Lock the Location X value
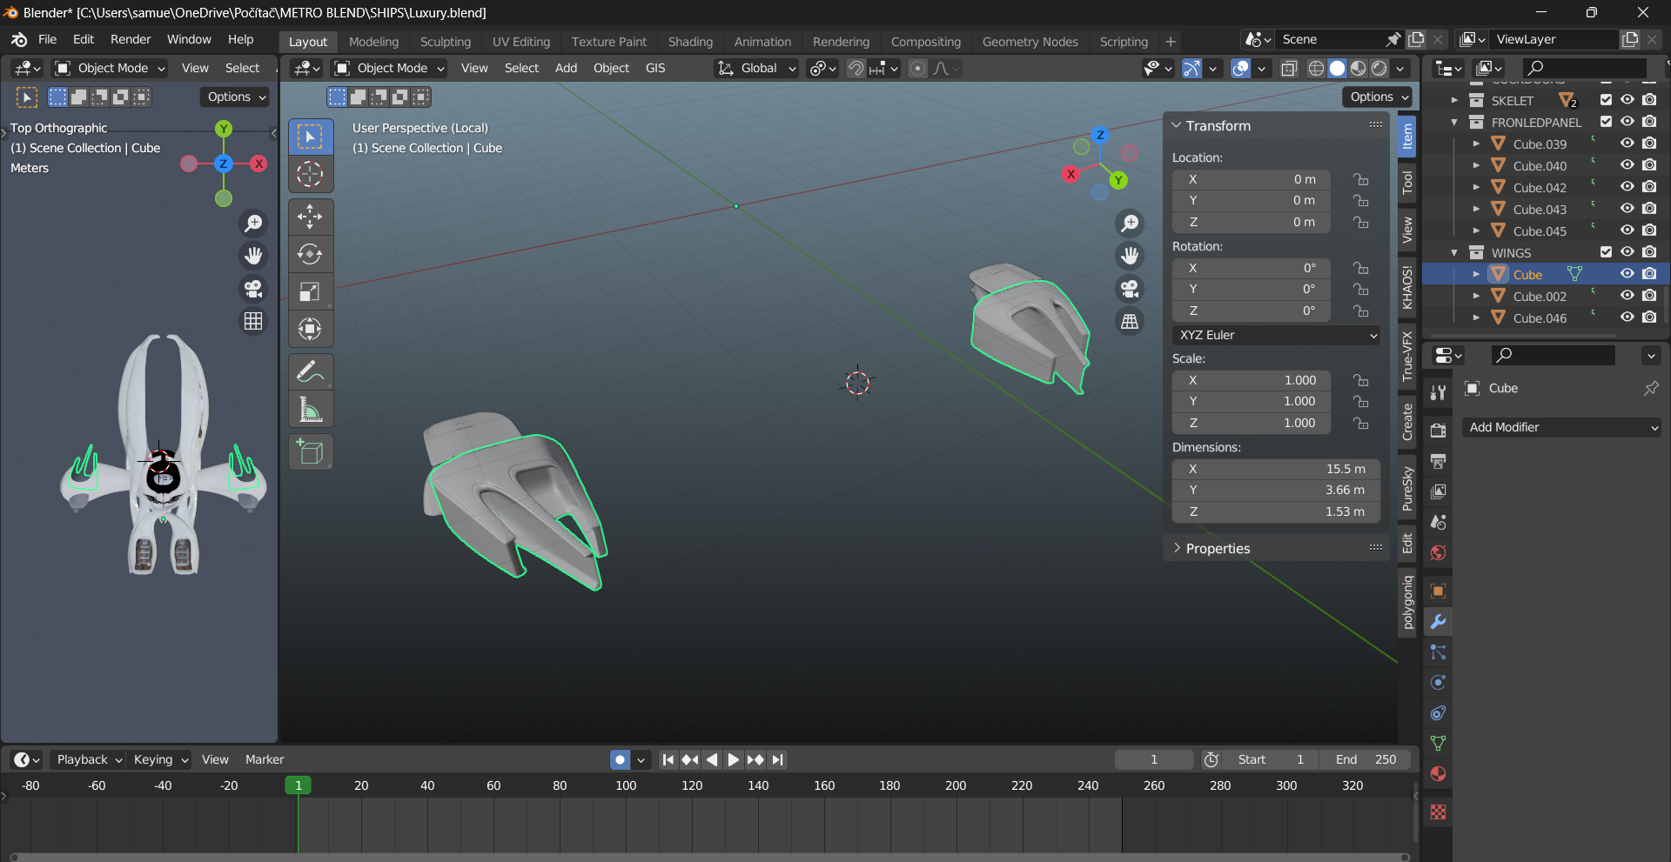The image size is (1671, 862). [x=1361, y=179]
